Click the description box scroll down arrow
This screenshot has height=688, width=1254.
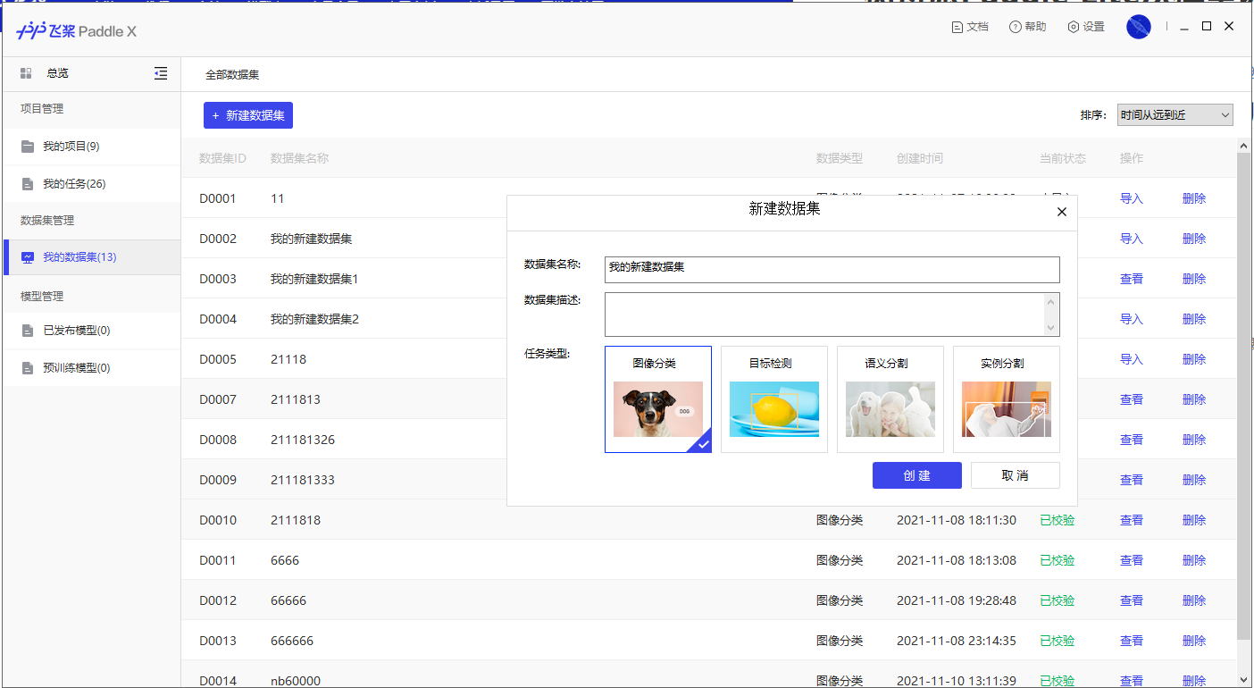1050,328
